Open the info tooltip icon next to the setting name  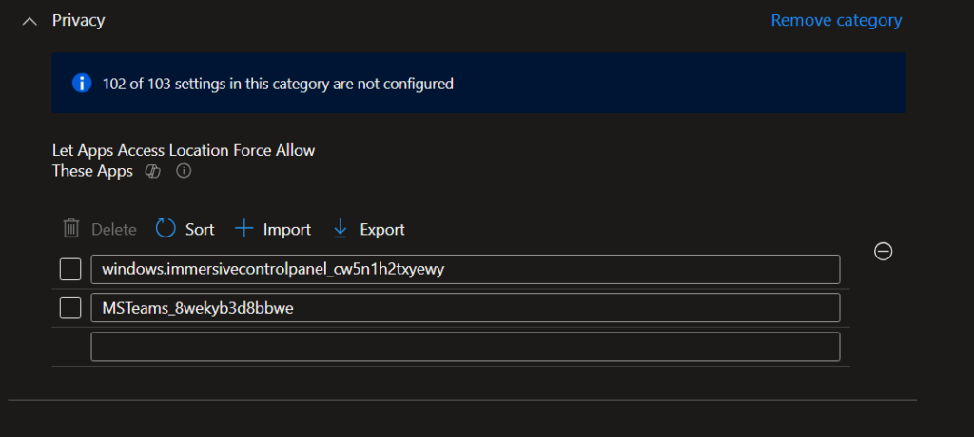[185, 172]
